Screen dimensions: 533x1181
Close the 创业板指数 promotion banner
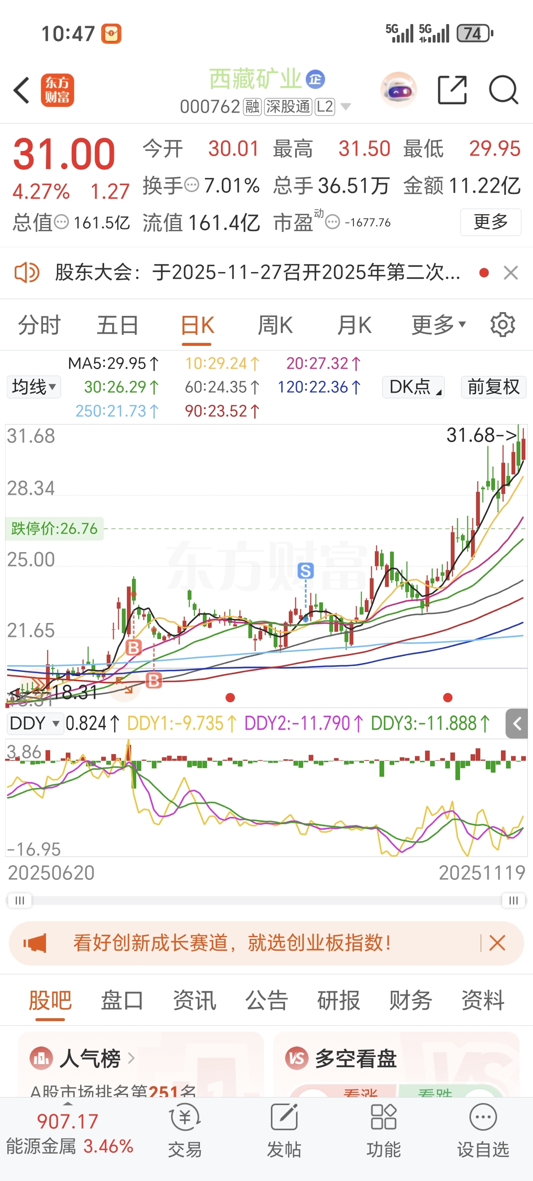coord(497,943)
